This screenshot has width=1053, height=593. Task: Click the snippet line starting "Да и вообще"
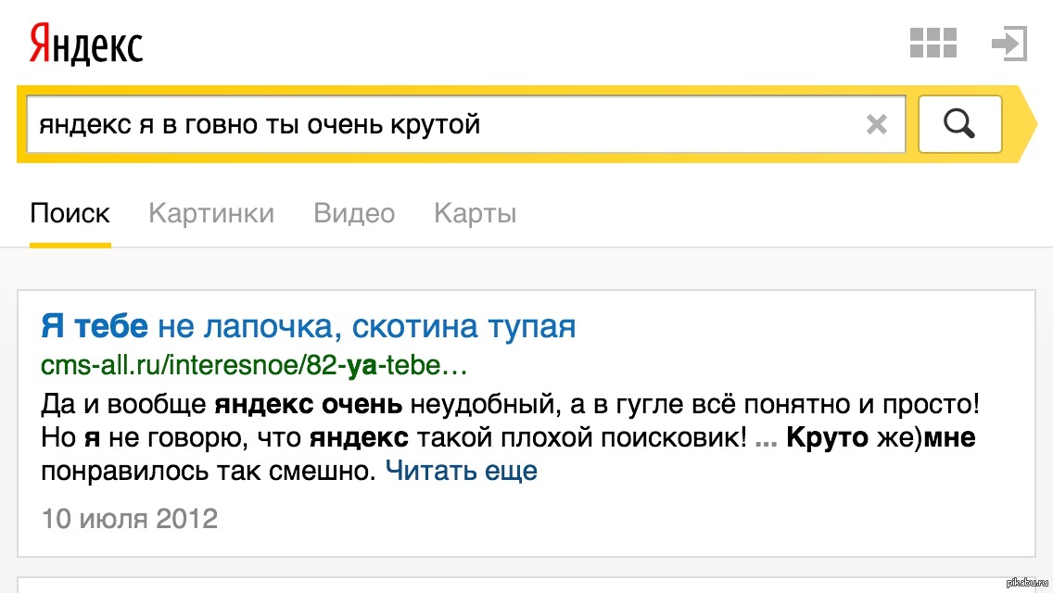point(510,405)
